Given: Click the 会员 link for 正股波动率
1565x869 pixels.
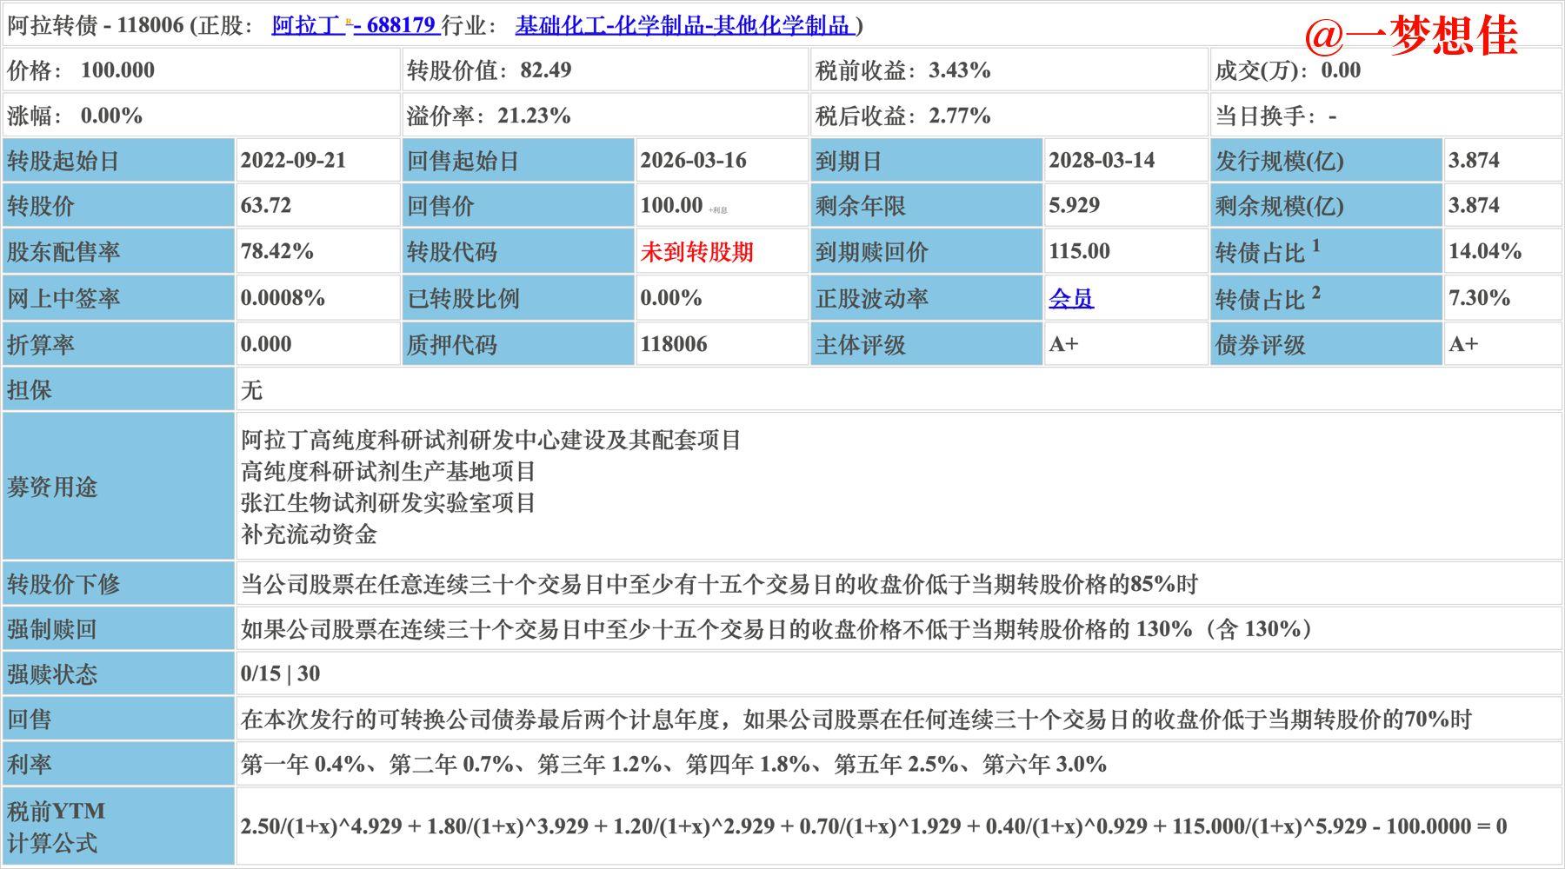Looking at the screenshot, I should [x=1070, y=299].
